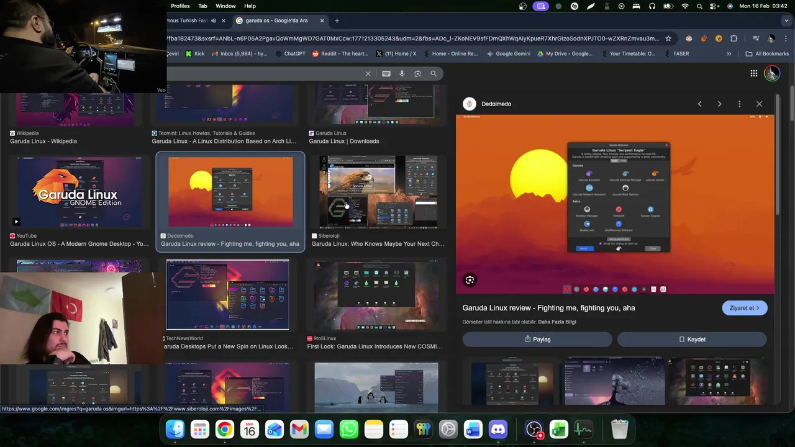Open Activity Monitor from the Dock
Viewport: 795px width, 447px height.
(583, 429)
